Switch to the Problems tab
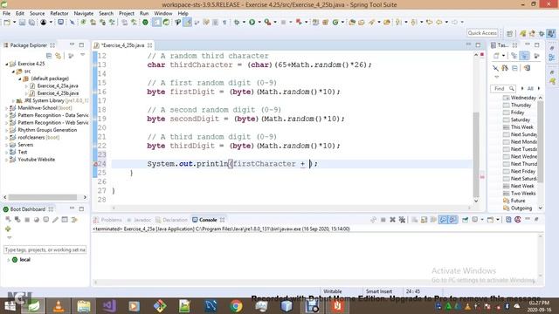Viewport: 559px width, 314px height. tap(107, 220)
